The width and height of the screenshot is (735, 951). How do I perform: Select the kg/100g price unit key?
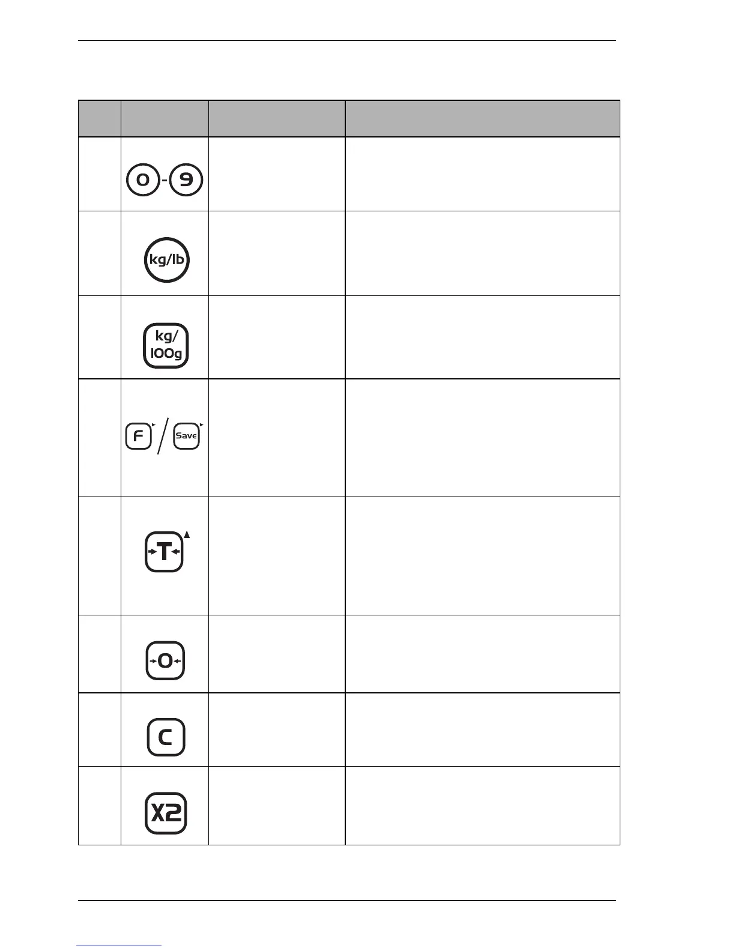point(166,346)
